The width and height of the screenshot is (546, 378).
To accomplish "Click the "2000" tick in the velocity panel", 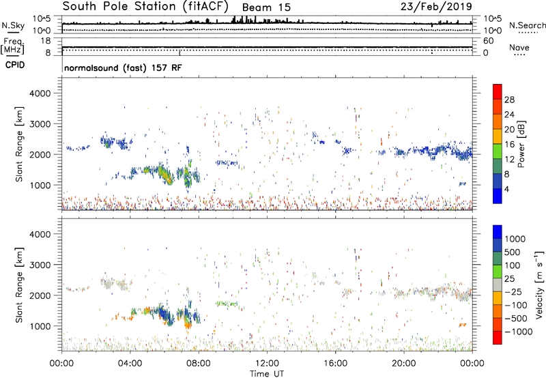I will pyautogui.click(x=40, y=295).
